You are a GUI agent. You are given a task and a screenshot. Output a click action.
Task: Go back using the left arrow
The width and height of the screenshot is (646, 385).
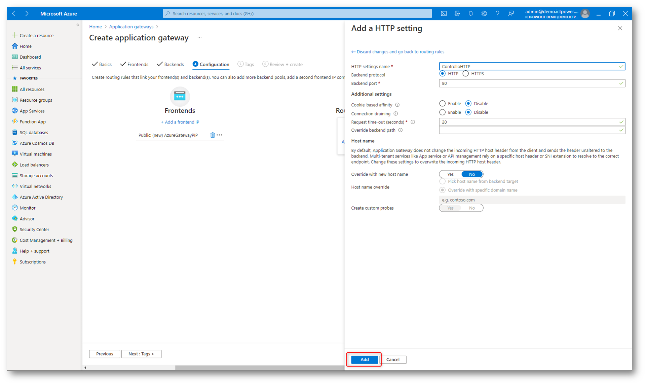tap(13, 13)
